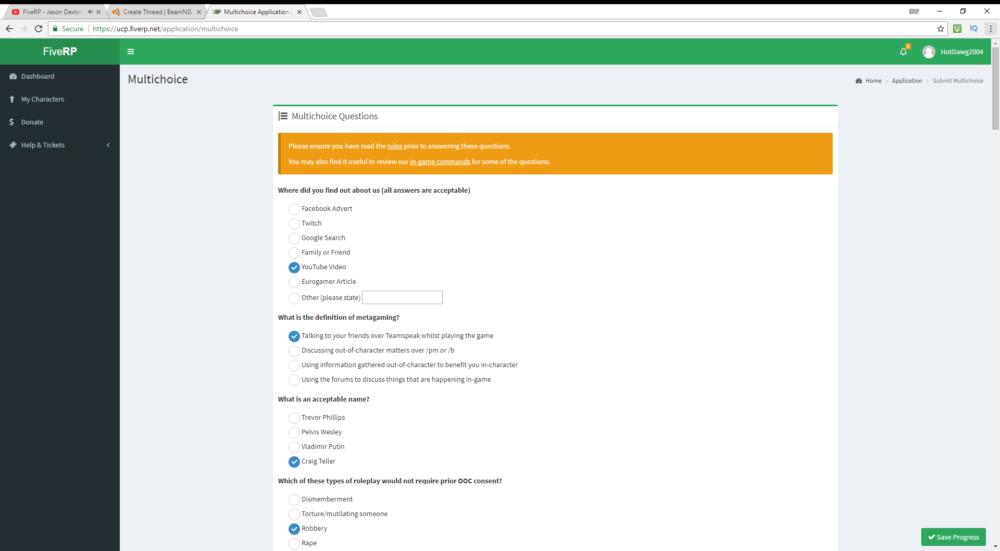The width and height of the screenshot is (1000, 551).
Task: Click the Home breadcrumb dashboard icon
Action: (859, 81)
